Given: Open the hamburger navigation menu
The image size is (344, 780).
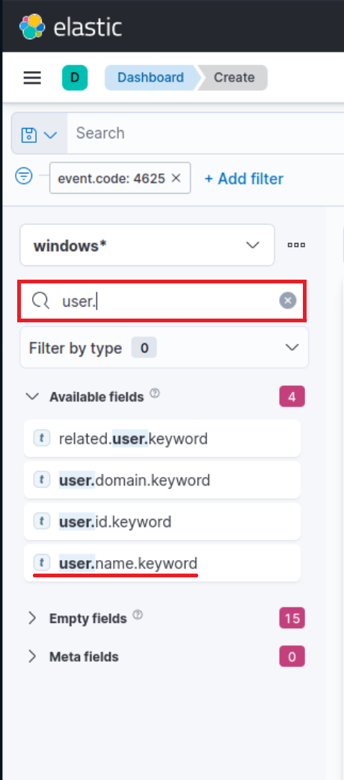Looking at the screenshot, I should point(32,78).
